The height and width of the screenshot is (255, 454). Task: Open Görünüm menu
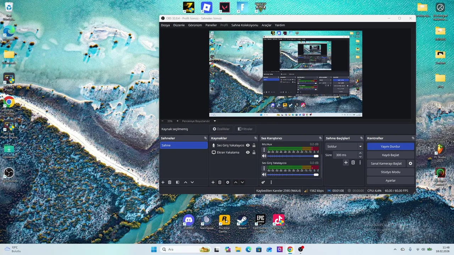[195, 25]
